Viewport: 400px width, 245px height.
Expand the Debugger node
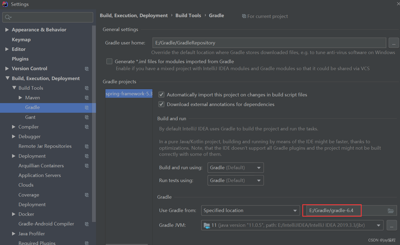click(14, 137)
